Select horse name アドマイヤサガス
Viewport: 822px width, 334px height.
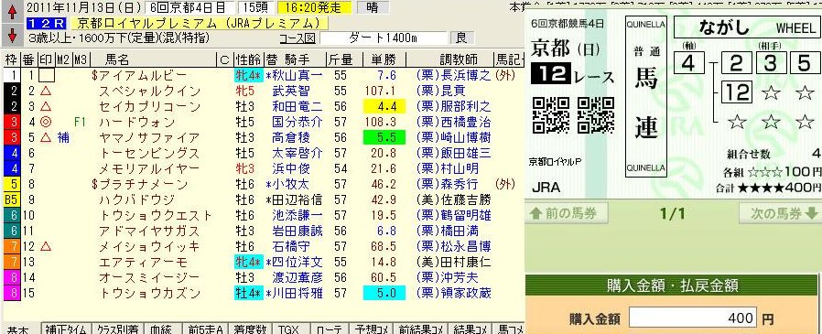(150, 231)
